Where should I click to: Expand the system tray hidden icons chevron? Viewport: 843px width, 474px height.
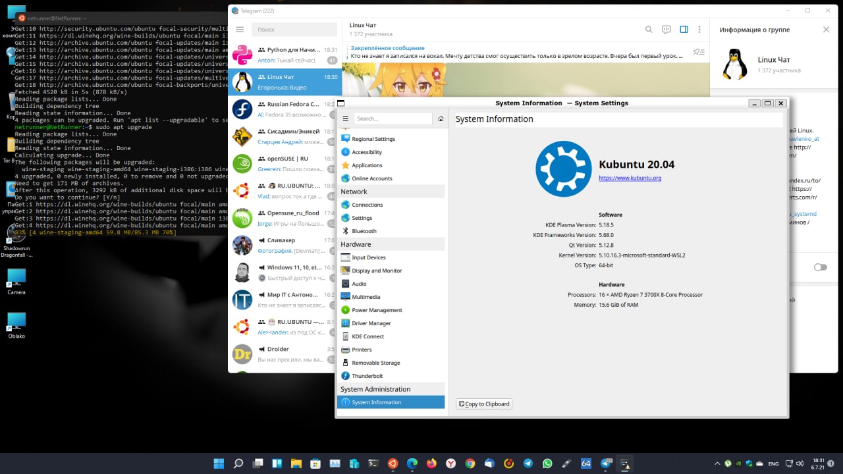717,463
